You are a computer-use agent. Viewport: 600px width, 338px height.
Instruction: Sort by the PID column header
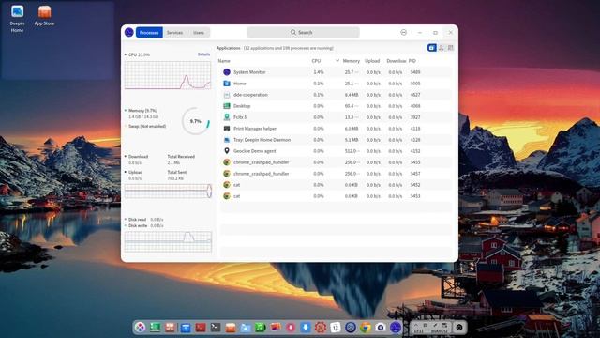[x=412, y=61]
